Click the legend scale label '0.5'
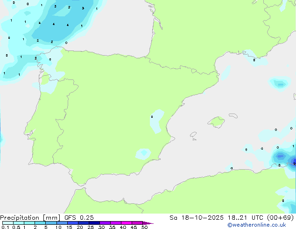Screen dimensions: 296x229 click(x=16, y=227)
